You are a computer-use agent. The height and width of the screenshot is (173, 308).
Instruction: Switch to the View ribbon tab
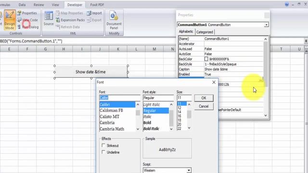(55, 5)
